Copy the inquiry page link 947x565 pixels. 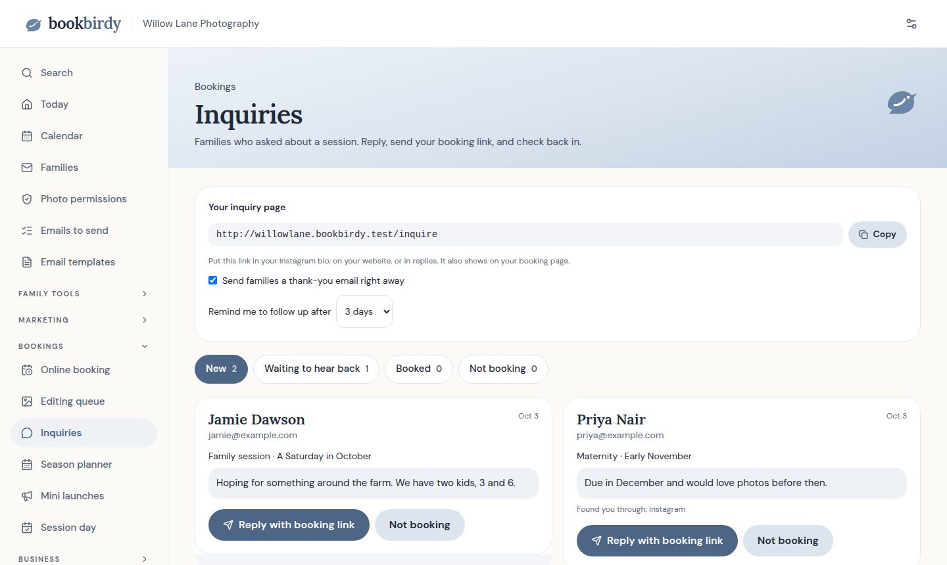tap(877, 235)
